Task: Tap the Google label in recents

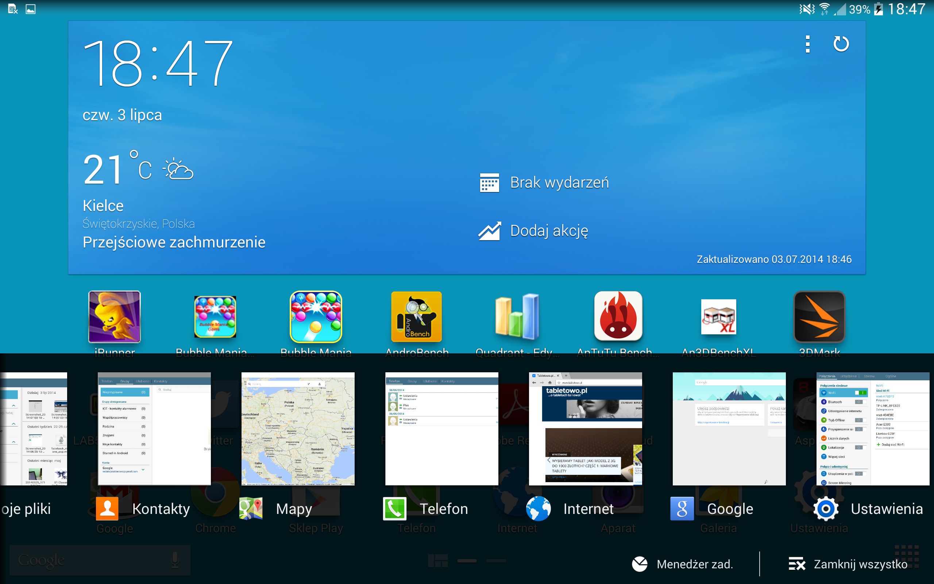Action: [730, 509]
